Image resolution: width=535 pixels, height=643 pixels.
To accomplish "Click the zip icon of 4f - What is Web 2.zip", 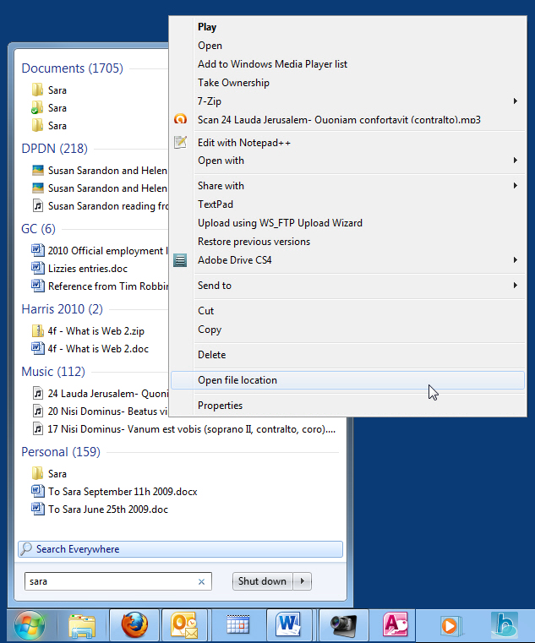I will pyautogui.click(x=37, y=330).
